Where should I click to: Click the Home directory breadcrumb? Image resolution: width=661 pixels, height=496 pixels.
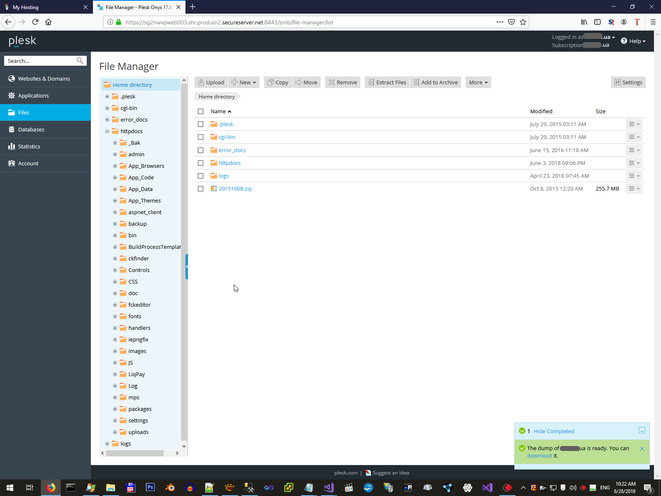coord(216,96)
